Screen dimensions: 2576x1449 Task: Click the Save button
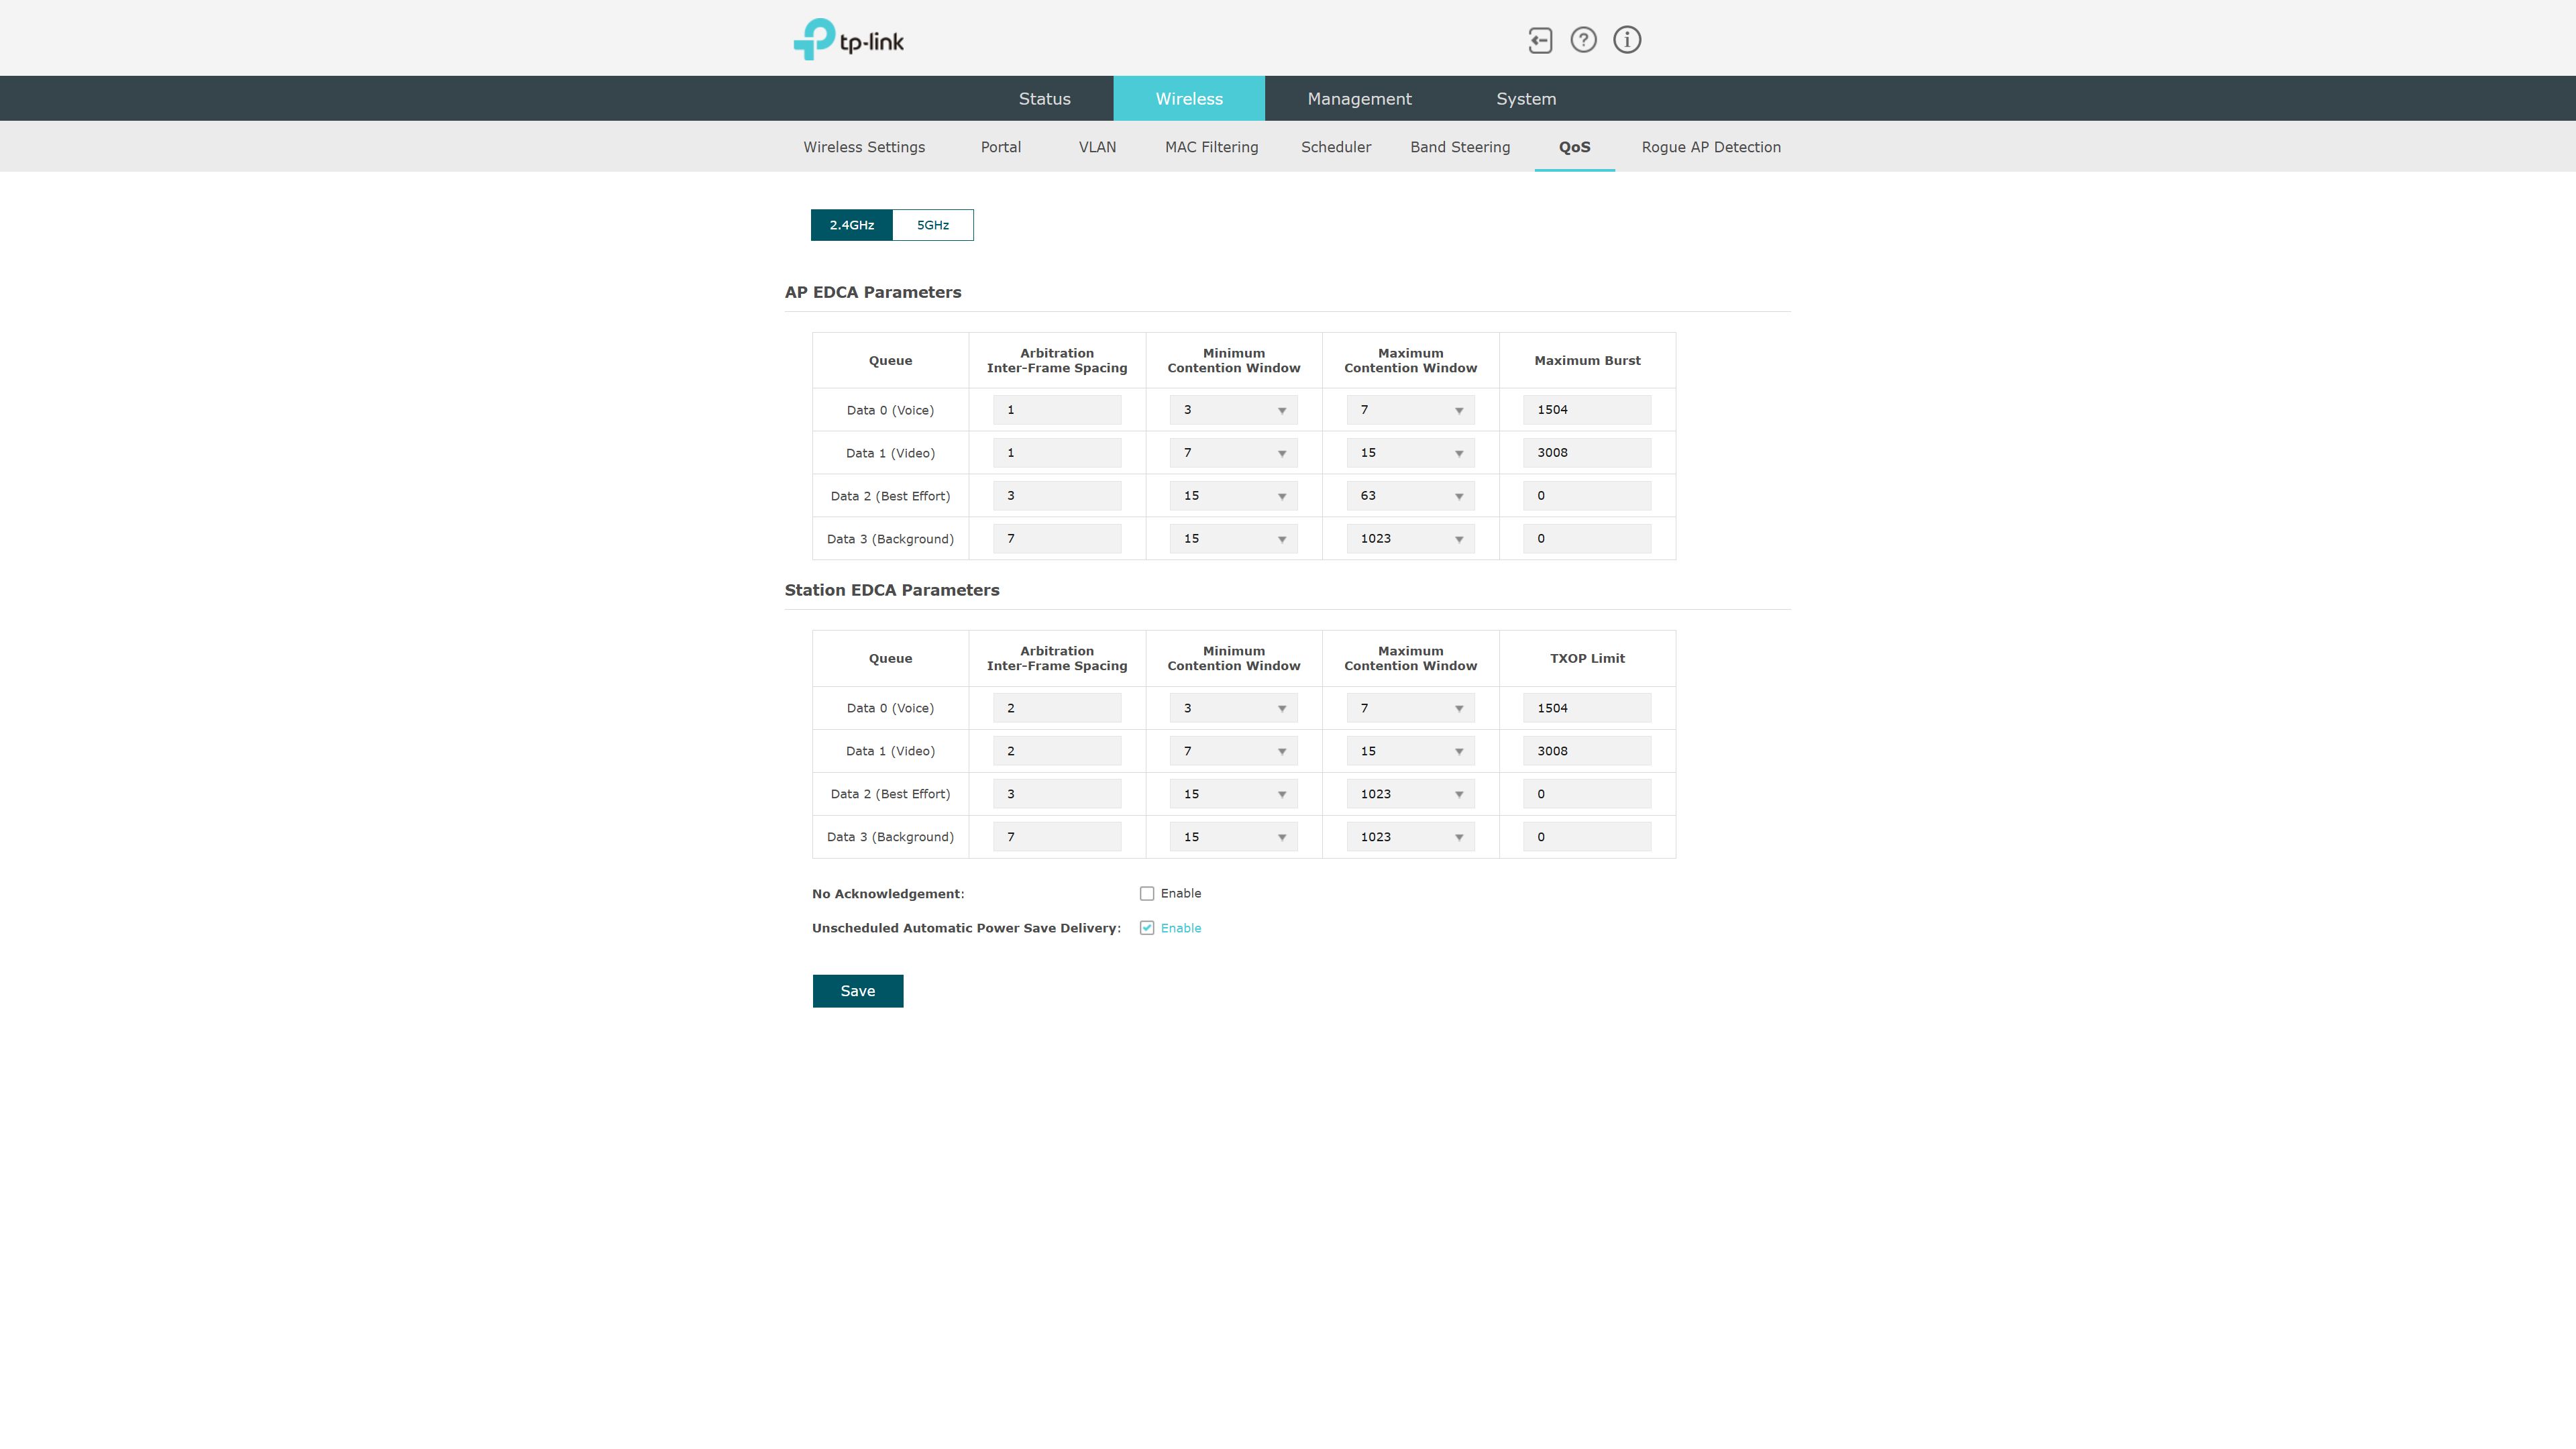(x=857, y=991)
